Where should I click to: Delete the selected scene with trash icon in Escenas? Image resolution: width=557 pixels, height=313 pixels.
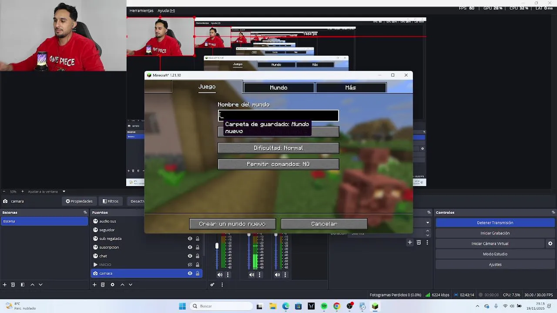pyautogui.click(x=13, y=285)
